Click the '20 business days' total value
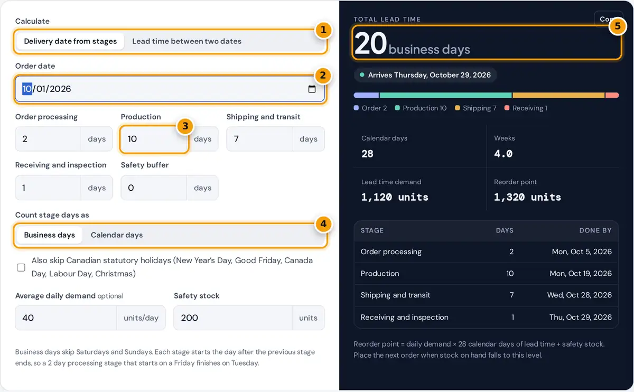The image size is (634, 392). (412, 44)
